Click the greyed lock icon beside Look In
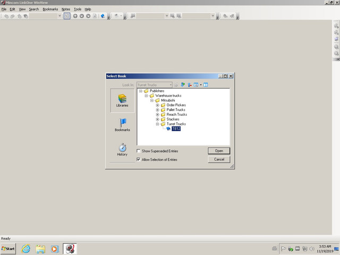Screen dimensions: 340x255 [x=176, y=85]
